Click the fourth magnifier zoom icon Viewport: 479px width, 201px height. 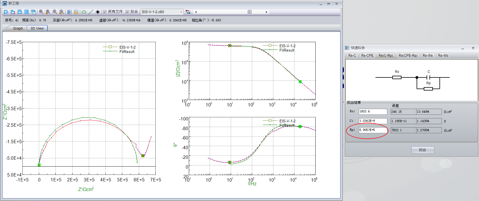(x=61, y=12)
